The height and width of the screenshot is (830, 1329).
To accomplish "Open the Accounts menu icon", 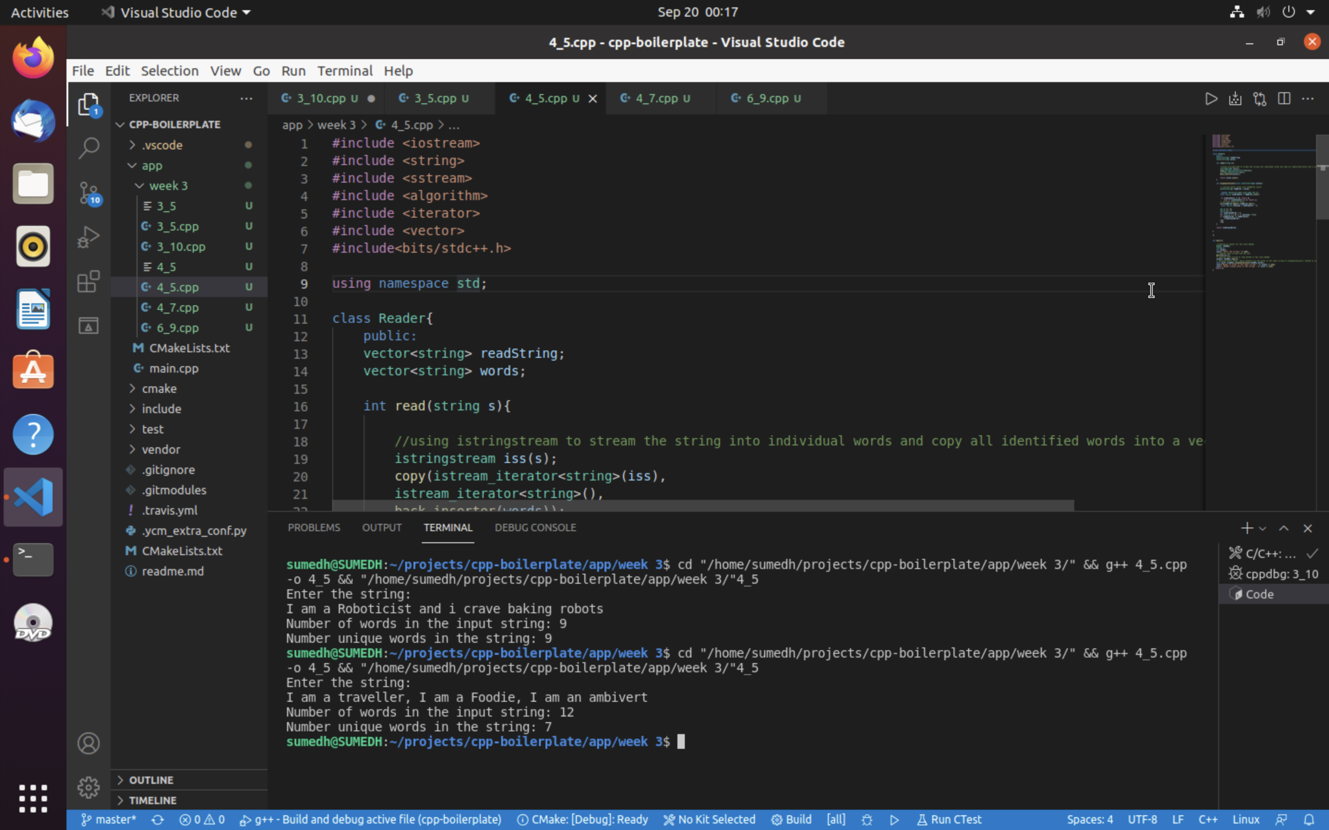I will coord(89,743).
